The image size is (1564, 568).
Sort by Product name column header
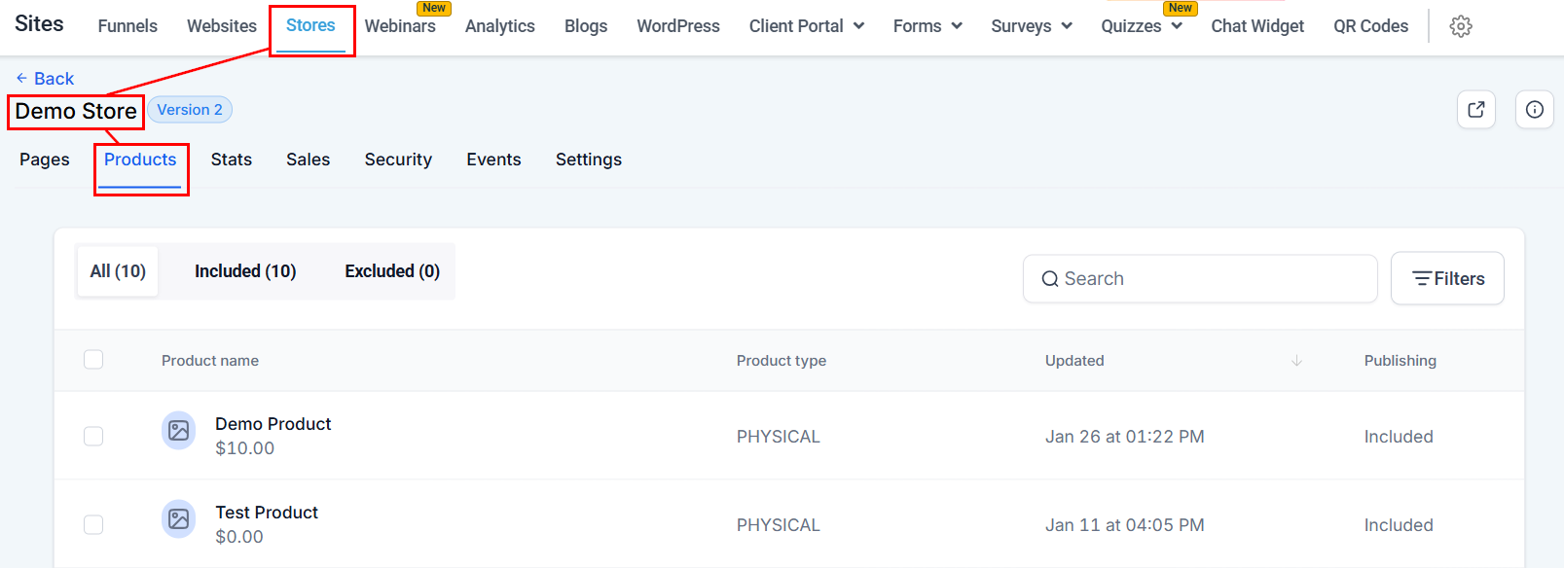point(210,361)
